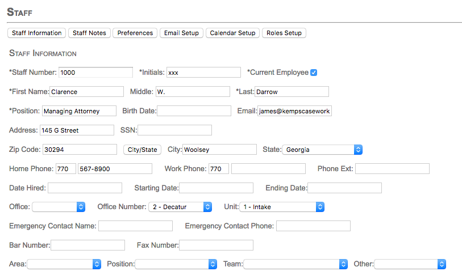The image size is (462, 280).
Task: Open the Preferences tab
Action: click(x=135, y=33)
